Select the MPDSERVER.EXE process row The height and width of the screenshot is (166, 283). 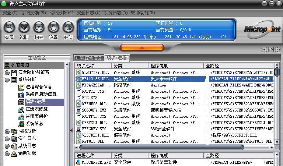click(174, 162)
